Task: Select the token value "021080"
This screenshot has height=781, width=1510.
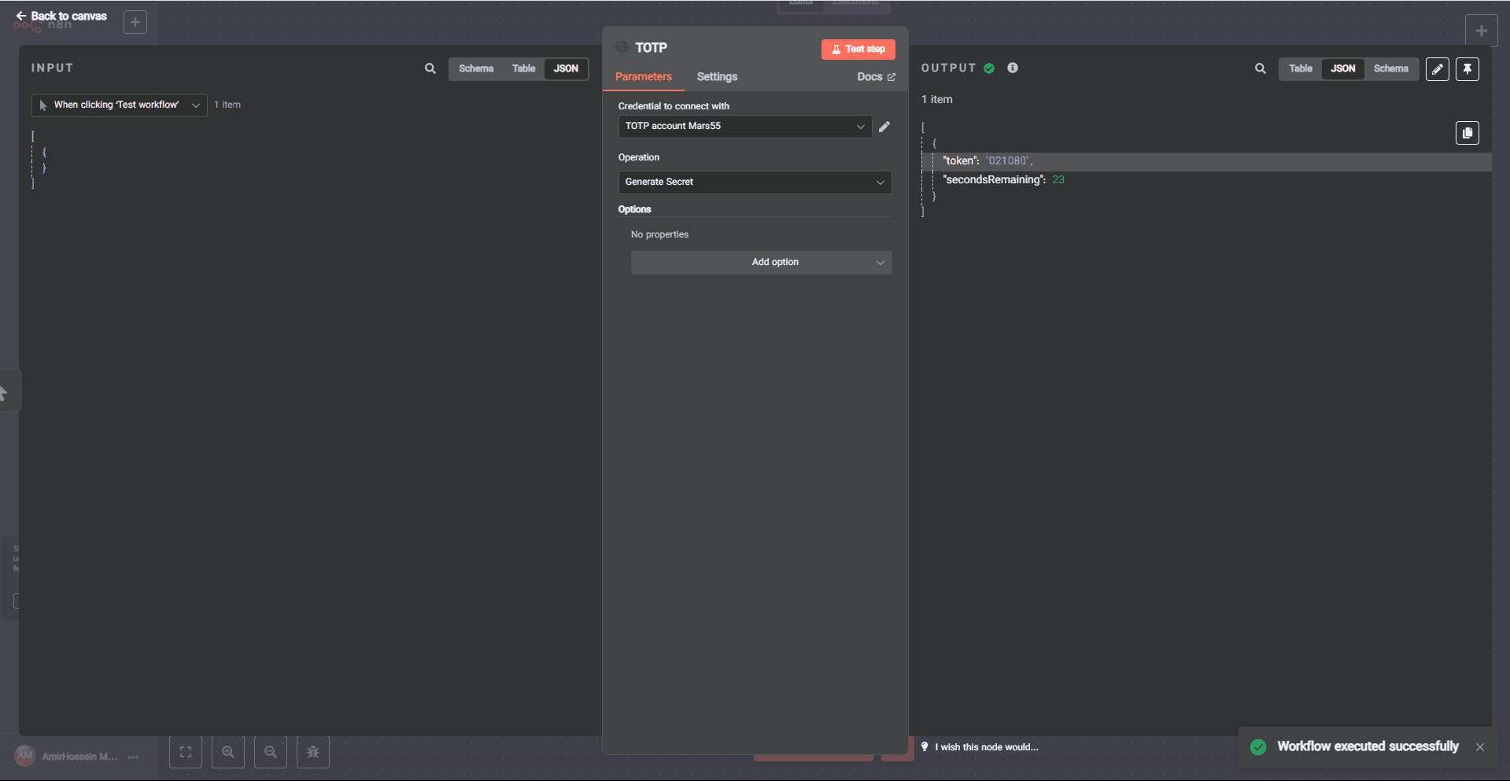Action: coord(1007,160)
